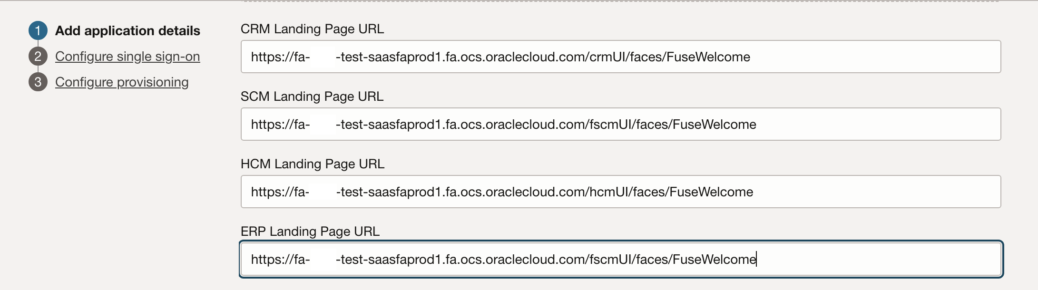1038x290 pixels.
Task: Click the SCM Landing Page URL label
Action: 312,96
